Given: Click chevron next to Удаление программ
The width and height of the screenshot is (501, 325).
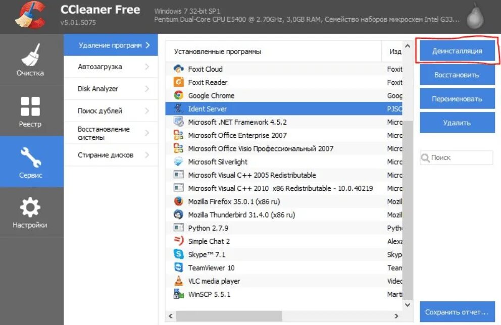Looking at the screenshot, I should click(x=147, y=45).
